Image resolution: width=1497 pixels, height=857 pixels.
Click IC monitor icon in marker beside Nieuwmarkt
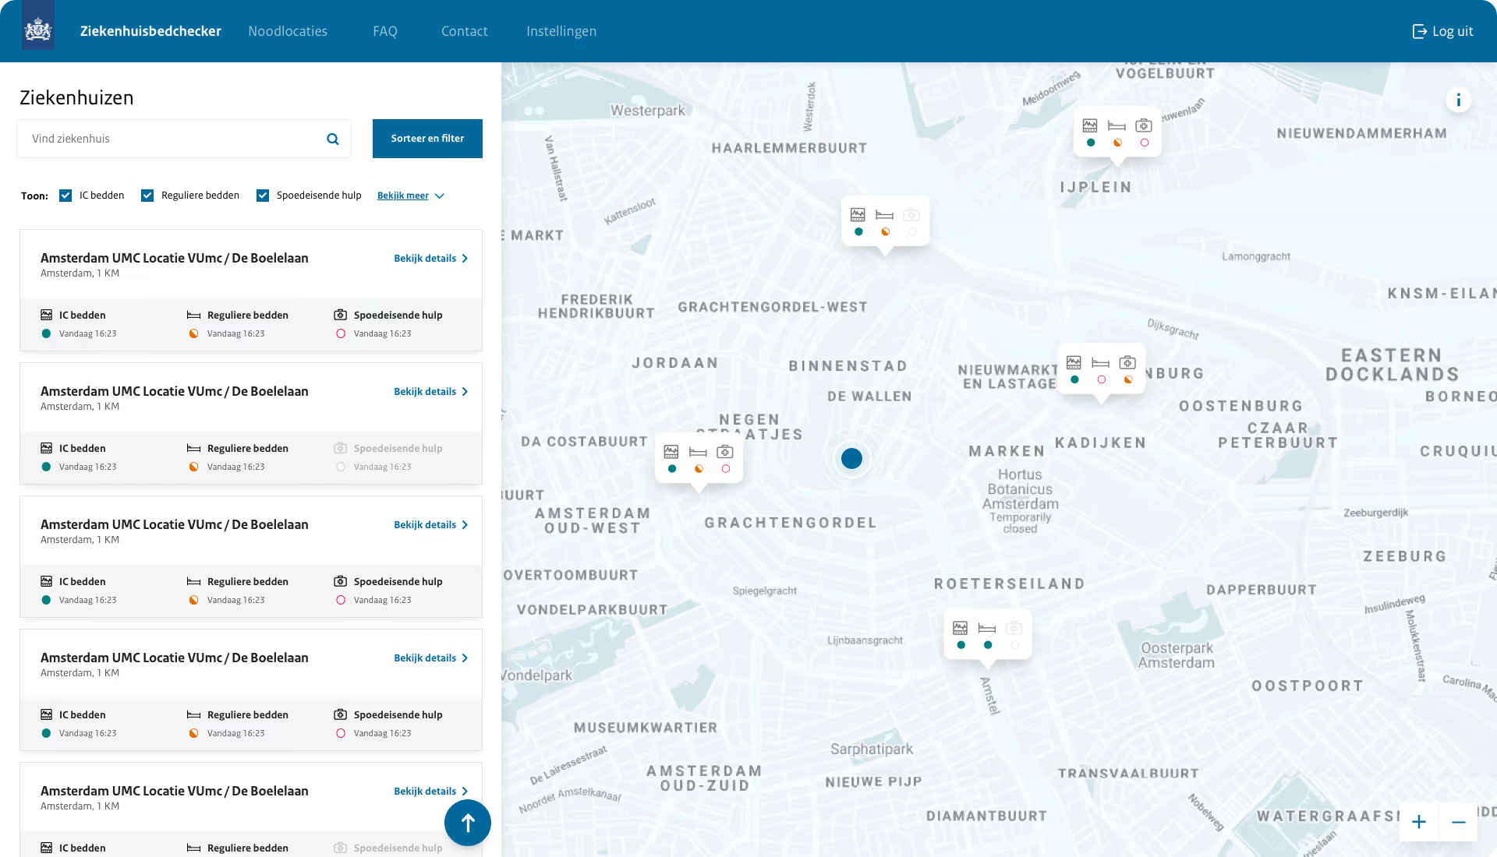coord(1074,362)
